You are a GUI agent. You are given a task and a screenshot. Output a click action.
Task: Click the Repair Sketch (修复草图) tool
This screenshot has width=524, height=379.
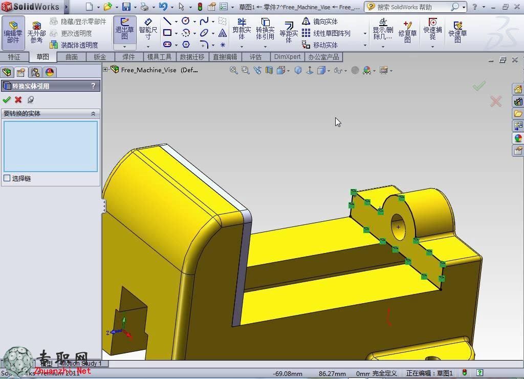pyautogui.click(x=407, y=32)
